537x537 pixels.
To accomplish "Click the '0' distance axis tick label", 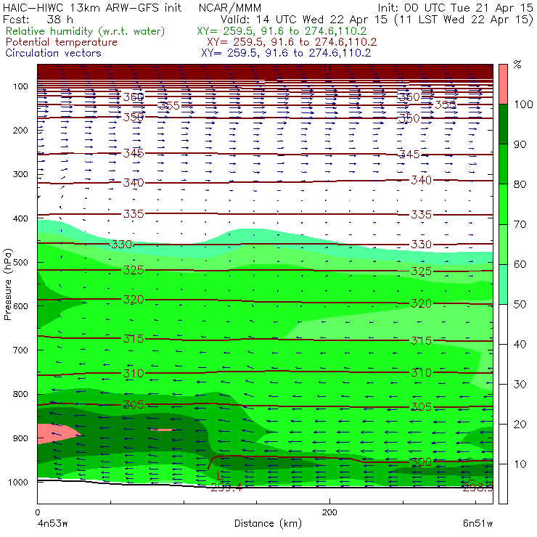I will pos(37,512).
